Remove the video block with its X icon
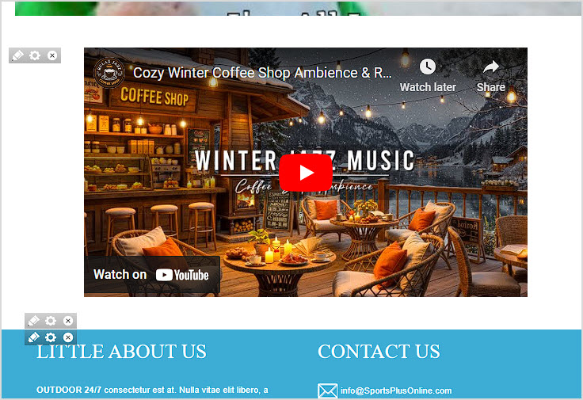 pyautogui.click(x=52, y=55)
